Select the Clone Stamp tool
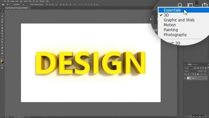Viewport: 209px width, 118px height. tap(2, 28)
